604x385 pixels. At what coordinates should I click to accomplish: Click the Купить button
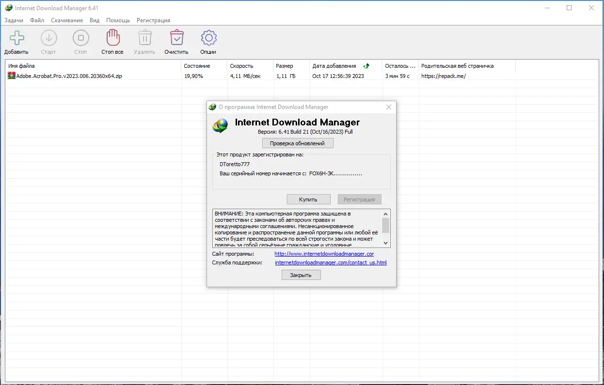(308, 200)
